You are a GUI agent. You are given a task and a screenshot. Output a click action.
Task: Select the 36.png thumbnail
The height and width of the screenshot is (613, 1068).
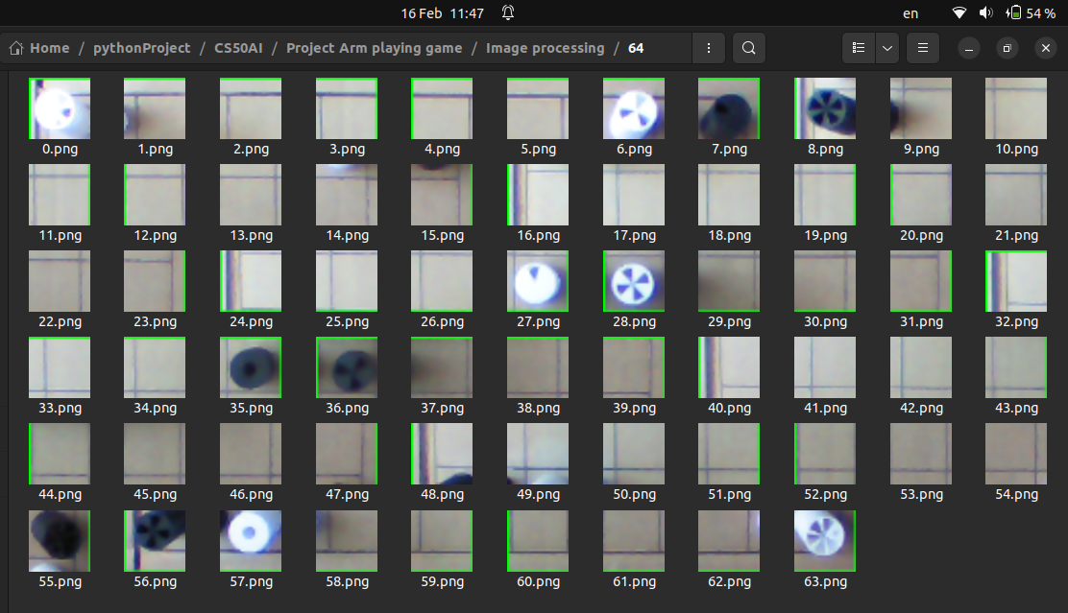click(347, 367)
